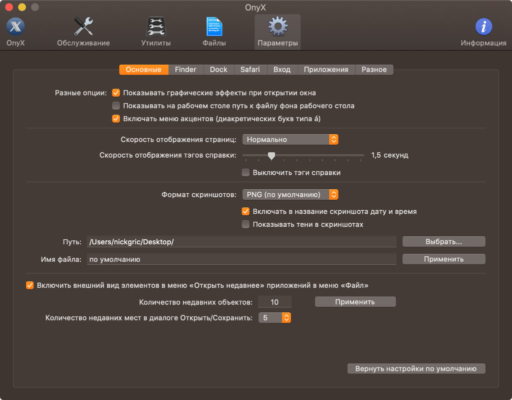The image size is (512, 400).
Task: Enable Показывать тени в скриншотах
Action: (x=245, y=224)
